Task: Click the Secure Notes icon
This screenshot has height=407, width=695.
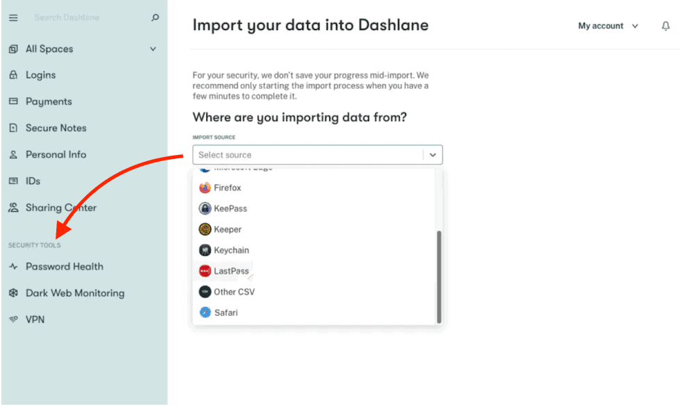Action: pyautogui.click(x=14, y=128)
